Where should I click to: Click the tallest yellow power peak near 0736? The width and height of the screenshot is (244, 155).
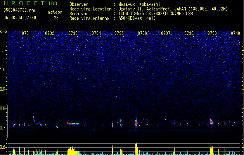[x=137, y=149]
